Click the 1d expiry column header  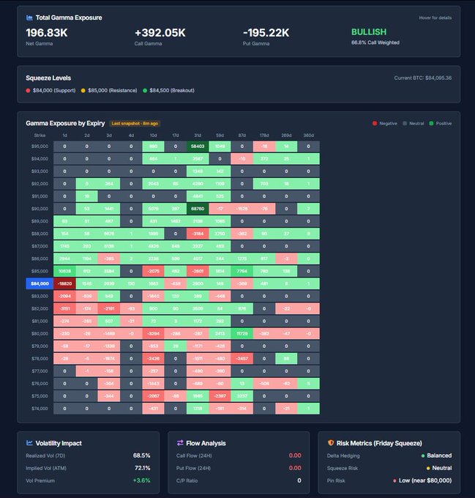64,135
